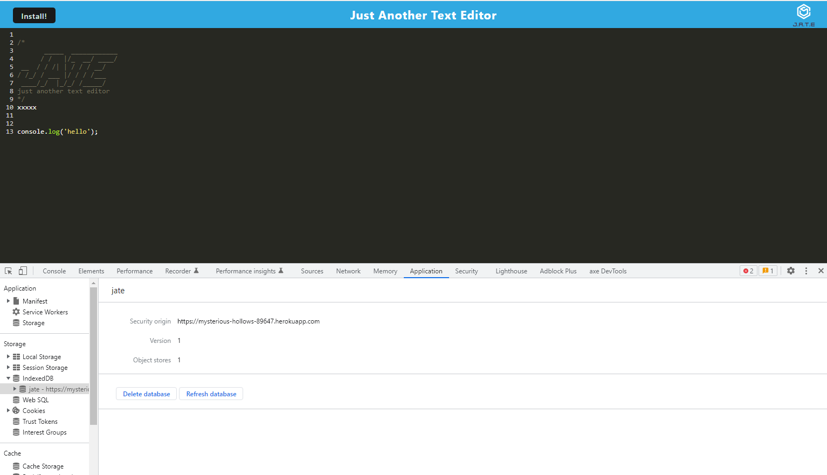The height and width of the screenshot is (475, 827).
Task: Select the Manifest item in Application sidebar
Action: click(36, 301)
